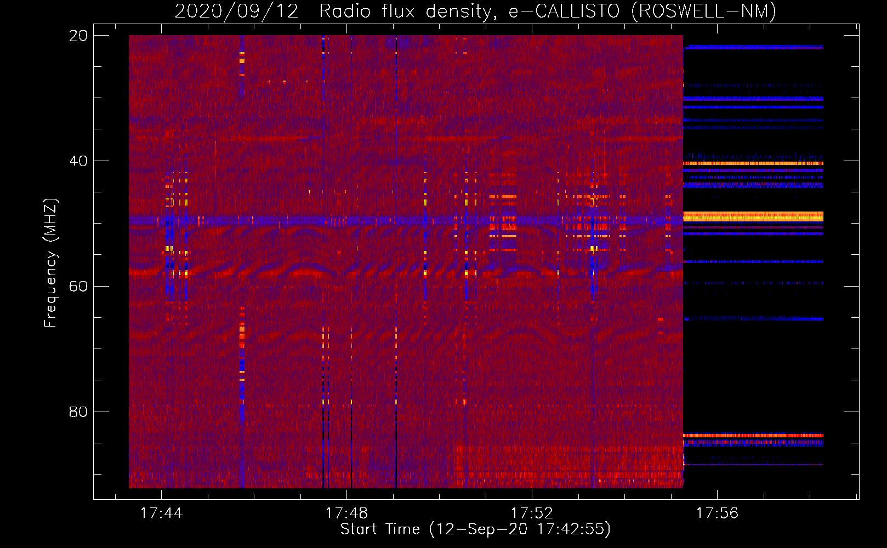Click the bright yellow band near 49 MHz after 17:56
Image resolution: width=887 pixels, height=548 pixels.
753,216
